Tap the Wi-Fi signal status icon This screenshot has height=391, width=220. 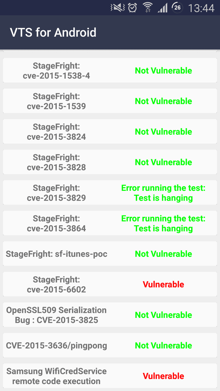(148, 8)
